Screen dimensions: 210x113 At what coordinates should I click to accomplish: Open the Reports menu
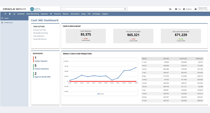[x=66, y=14]
